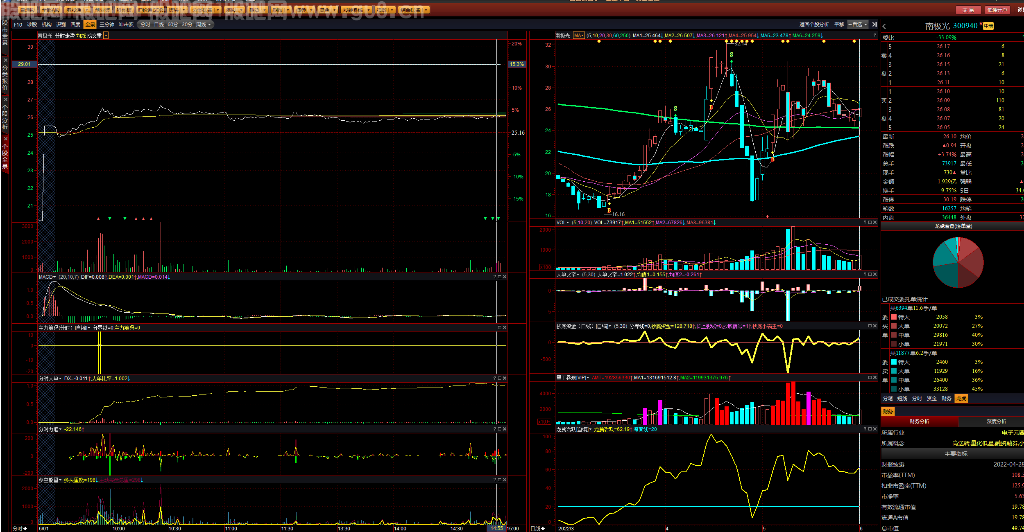The image size is (1024, 532).
Task: Open help for the MACD indicator panel
Action: 495,277
